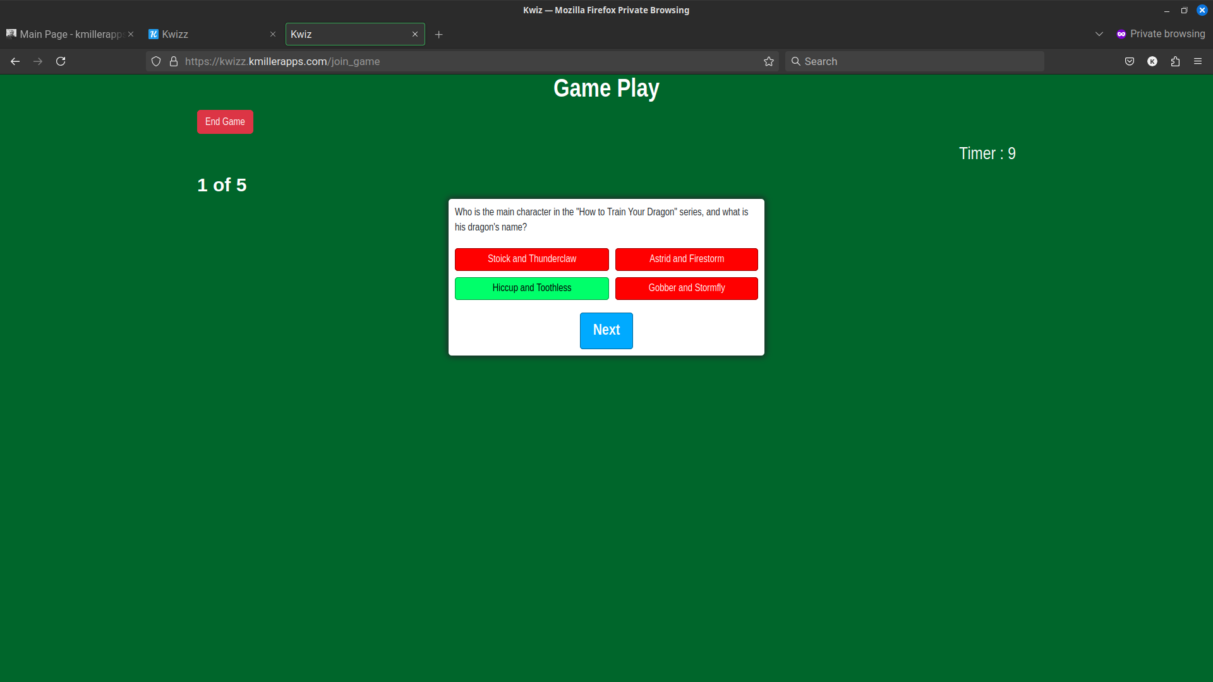The image size is (1213, 682).
Task: Reload the current page
Action: pyautogui.click(x=61, y=61)
